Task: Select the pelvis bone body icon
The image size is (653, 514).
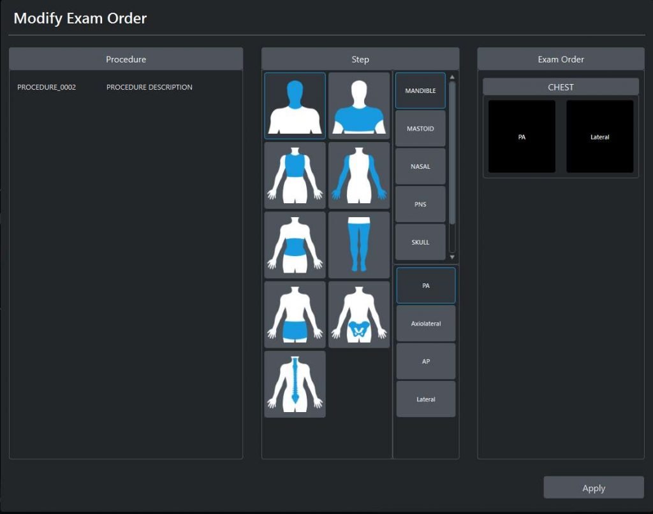Action: click(359, 315)
